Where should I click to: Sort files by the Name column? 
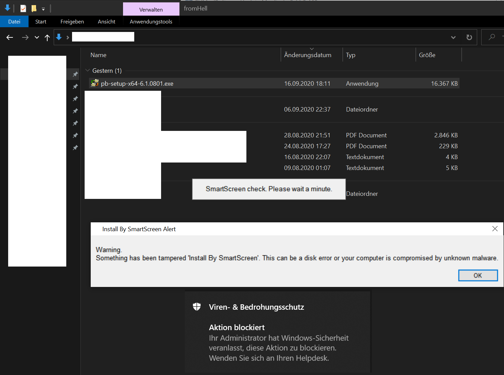coord(99,55)
